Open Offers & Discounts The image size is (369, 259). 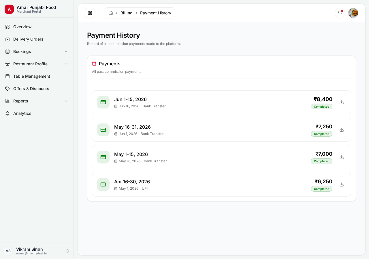coord(37,89)
